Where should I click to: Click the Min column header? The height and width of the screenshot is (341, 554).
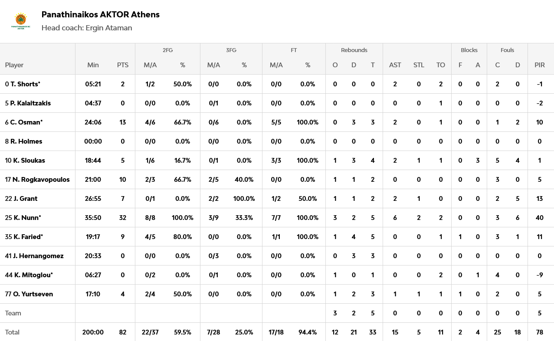click(x=93, y=65)
